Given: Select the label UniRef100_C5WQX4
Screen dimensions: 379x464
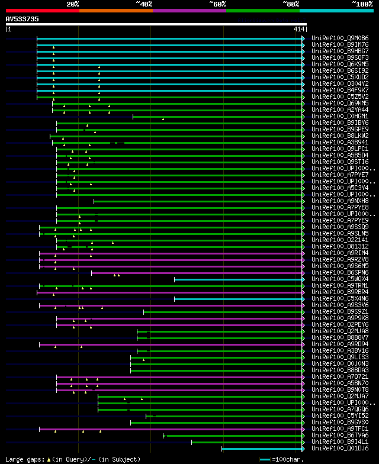Looking at the screenshot, I should tap(340, 279).
